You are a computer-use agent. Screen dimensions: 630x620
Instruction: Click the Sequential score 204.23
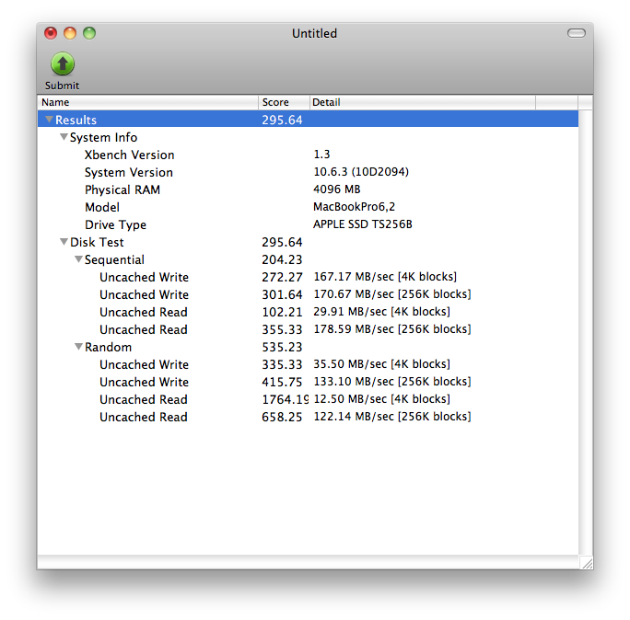[x=282, y=259]
